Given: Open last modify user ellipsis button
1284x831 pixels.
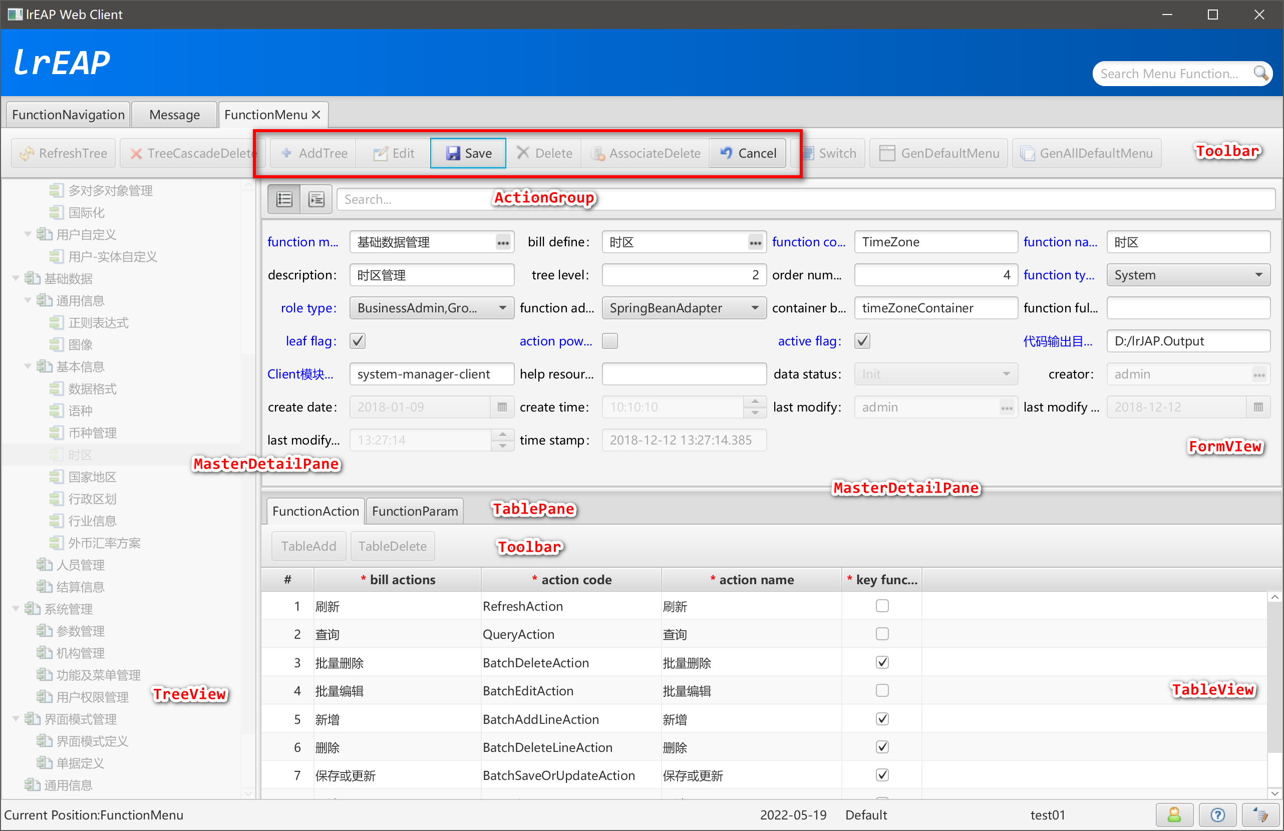Looking at the screenshot, I should click(1007, 407).
